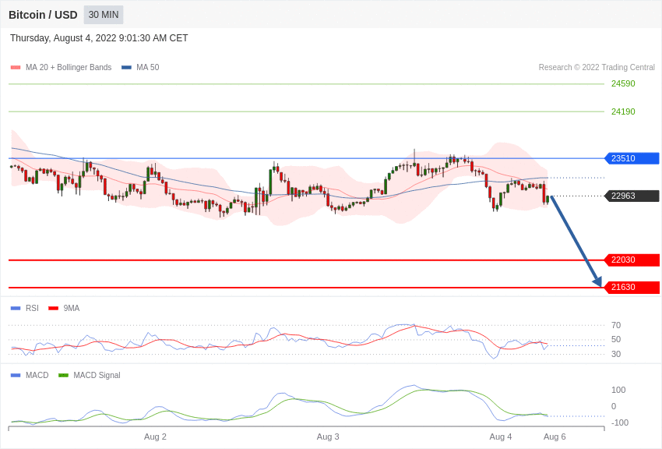Toggle the 9MA legend entry
Viewport: 662px width, 449px height.
point(71,309)
